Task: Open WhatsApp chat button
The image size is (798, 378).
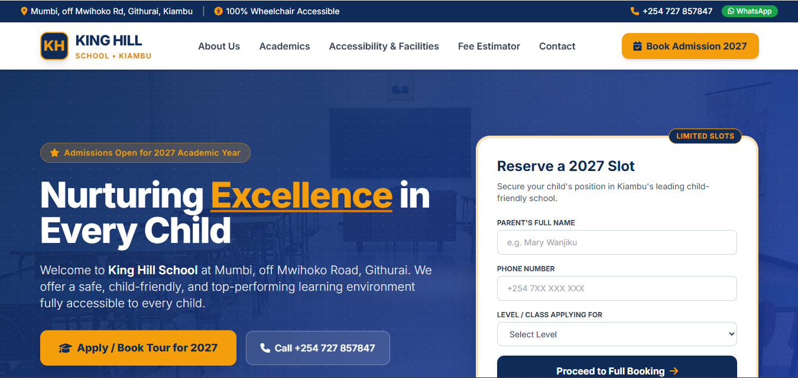Action: (x=750, y=11)
